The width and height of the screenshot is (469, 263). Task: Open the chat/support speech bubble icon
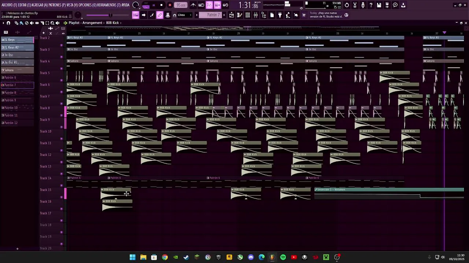pos(395,5)
